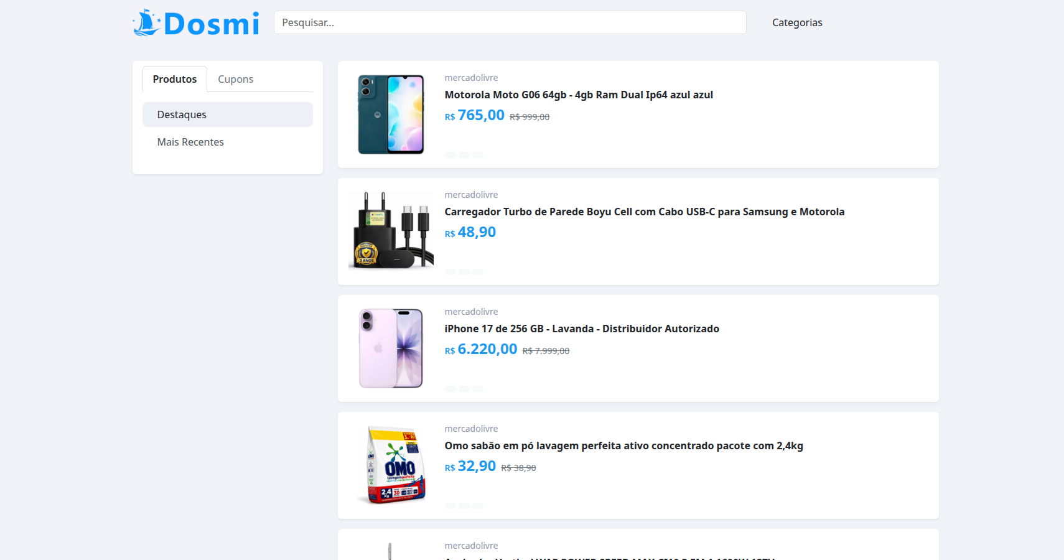Open the iPhone 17 Lavanda product image

point(391,348)
